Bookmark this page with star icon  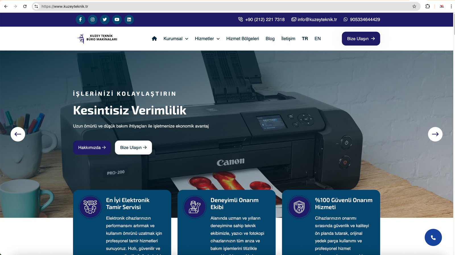414,6
